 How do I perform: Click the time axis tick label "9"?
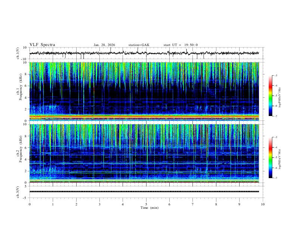pos(239,204)
